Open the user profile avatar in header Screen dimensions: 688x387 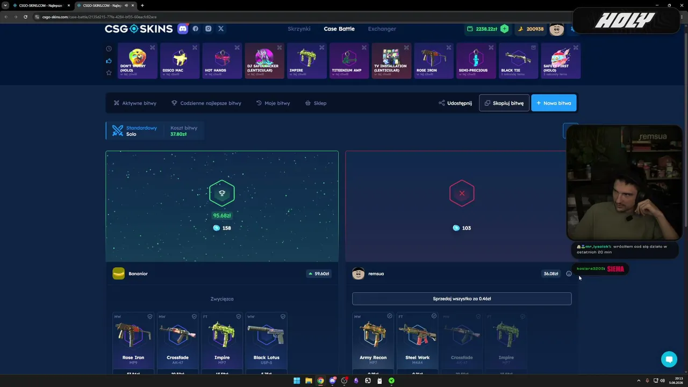click(556, 29)
